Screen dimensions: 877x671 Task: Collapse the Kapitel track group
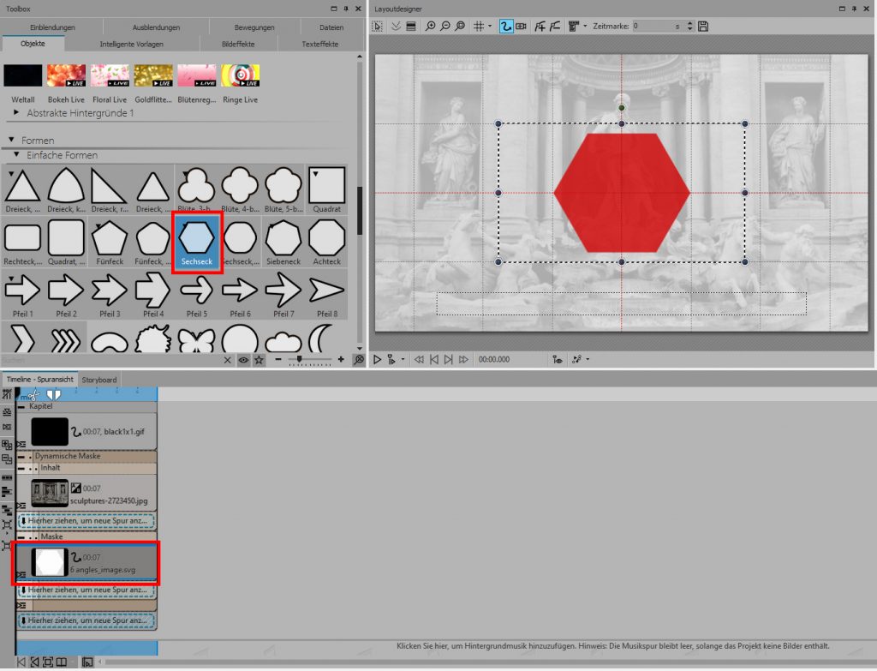point(21,406)
